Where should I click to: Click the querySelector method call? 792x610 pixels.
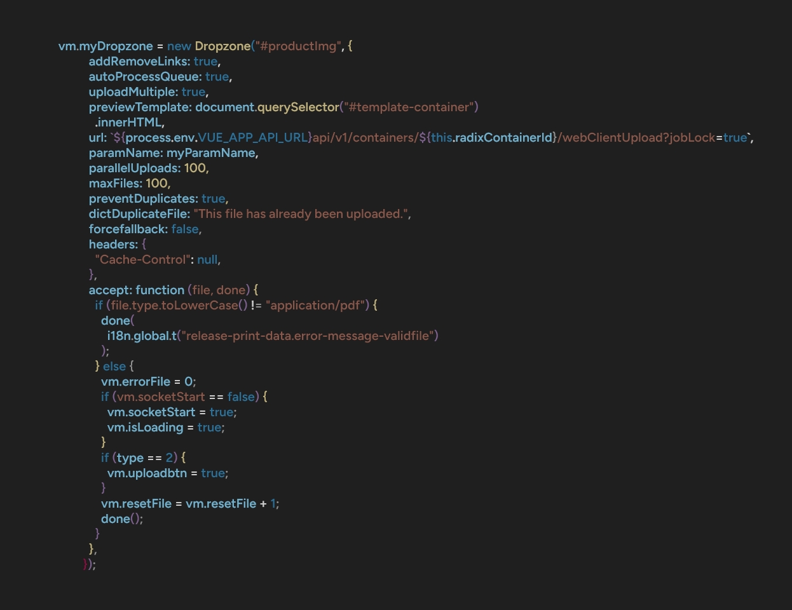[x=297, y=107]
